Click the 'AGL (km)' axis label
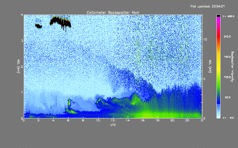The width and height of the screenshot is (238, 148). point(18,66)
